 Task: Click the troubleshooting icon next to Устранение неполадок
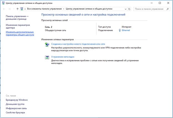47,57
